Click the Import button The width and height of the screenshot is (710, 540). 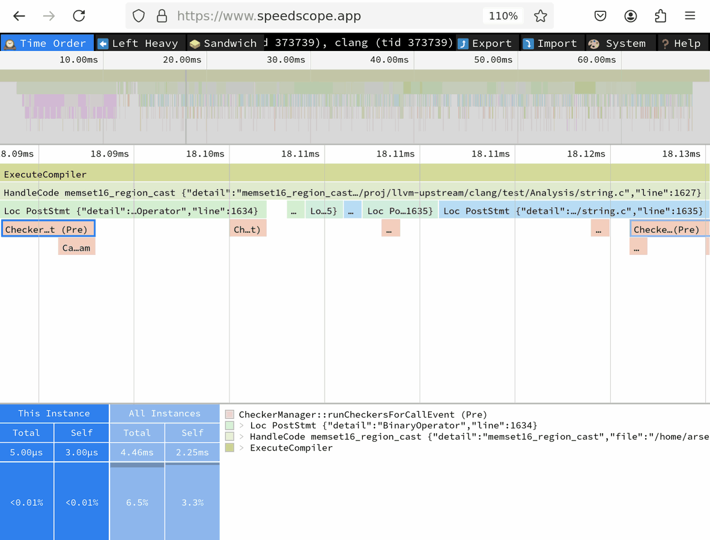550,43
